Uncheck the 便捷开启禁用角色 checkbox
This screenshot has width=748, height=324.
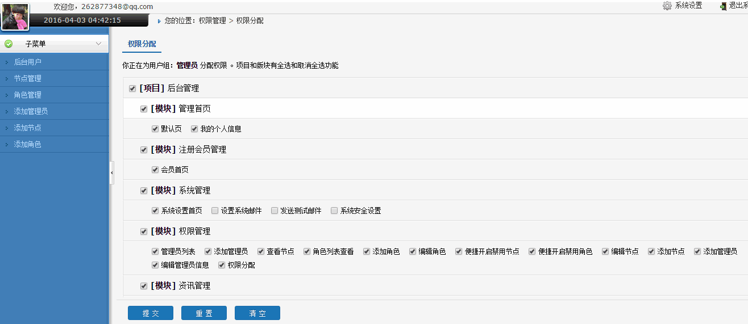coord(532,251)
